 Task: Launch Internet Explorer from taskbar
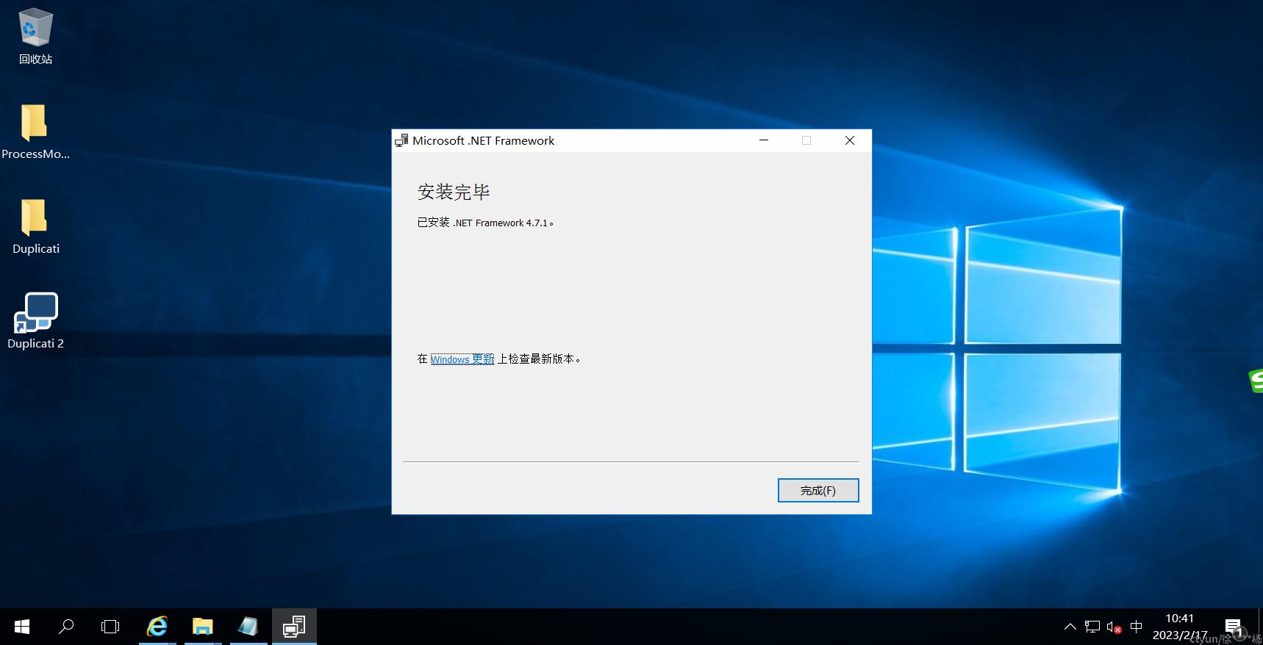point(157,627)
